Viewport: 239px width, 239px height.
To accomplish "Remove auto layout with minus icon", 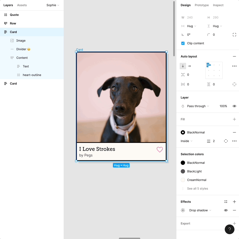I will pyautogui.click(x=234, y=56).
